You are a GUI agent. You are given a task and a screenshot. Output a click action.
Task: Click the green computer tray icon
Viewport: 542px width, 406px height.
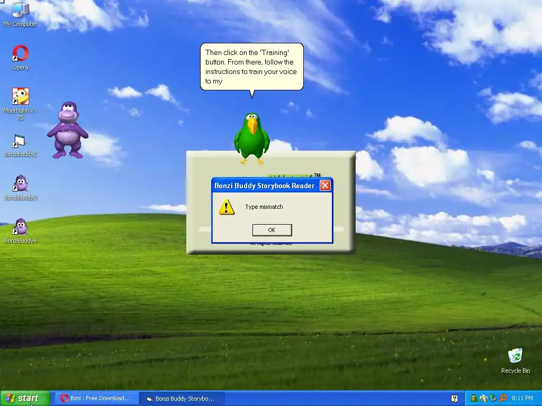point(493,399)
